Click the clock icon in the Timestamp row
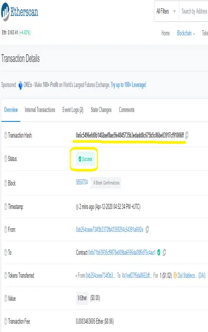The height and width of the screenshot is (332, 208). [x=77, y=207]
